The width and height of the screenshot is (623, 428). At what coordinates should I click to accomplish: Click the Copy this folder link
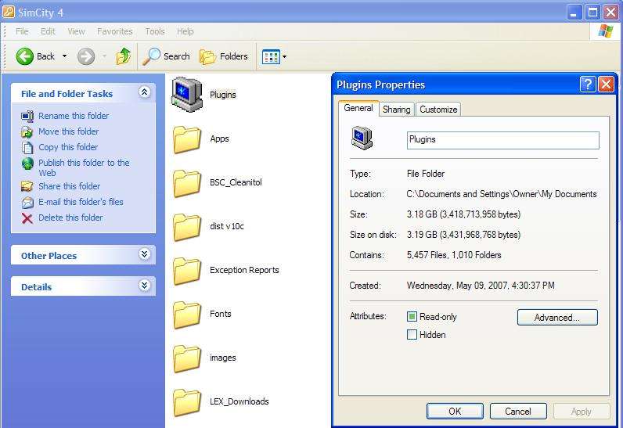[68, 147]
